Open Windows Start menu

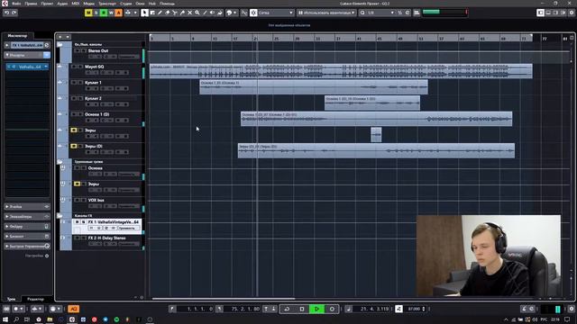point(5,320)
